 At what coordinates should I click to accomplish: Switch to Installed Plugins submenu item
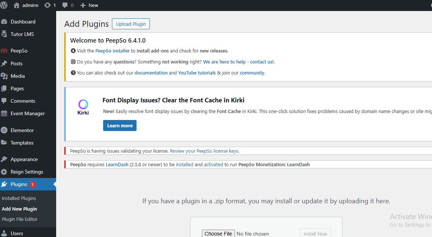(19, 198)
